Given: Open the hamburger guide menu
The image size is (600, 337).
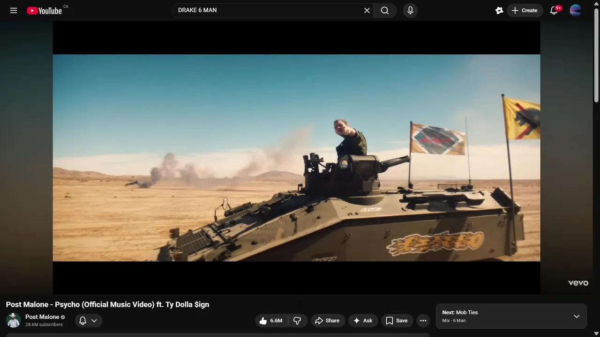Looking at the screenshot, I should point(14,10).
